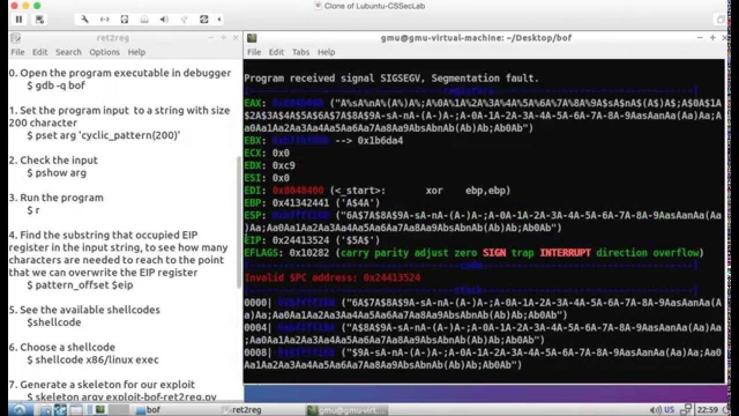Viewport: 739px width, 416px height.
Task: Open Help menu in terminal window
Action: tap(326, 52)
